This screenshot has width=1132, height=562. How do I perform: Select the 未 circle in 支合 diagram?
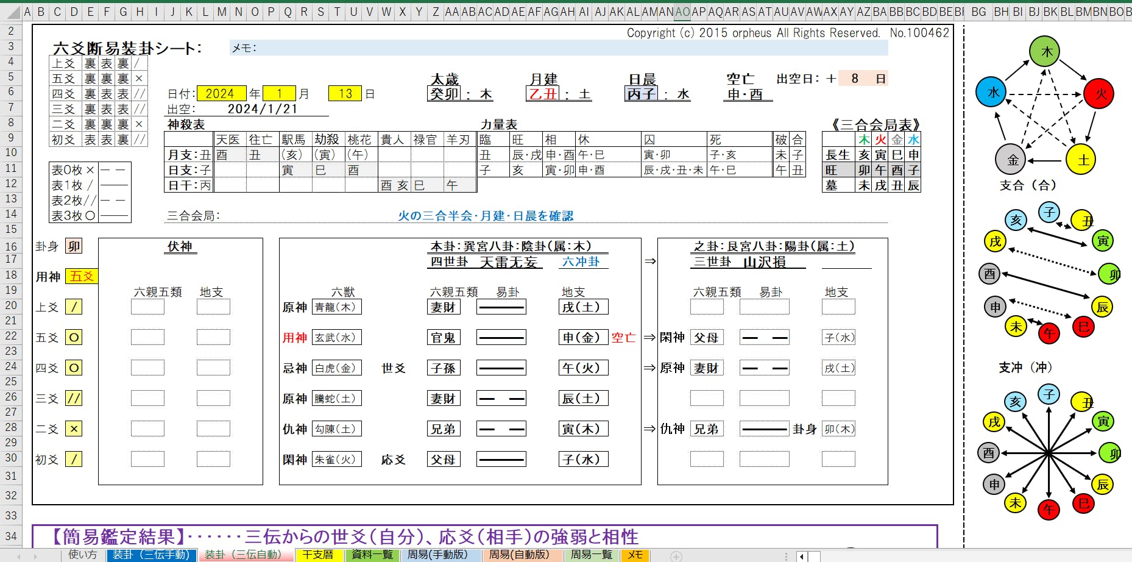1016,327
